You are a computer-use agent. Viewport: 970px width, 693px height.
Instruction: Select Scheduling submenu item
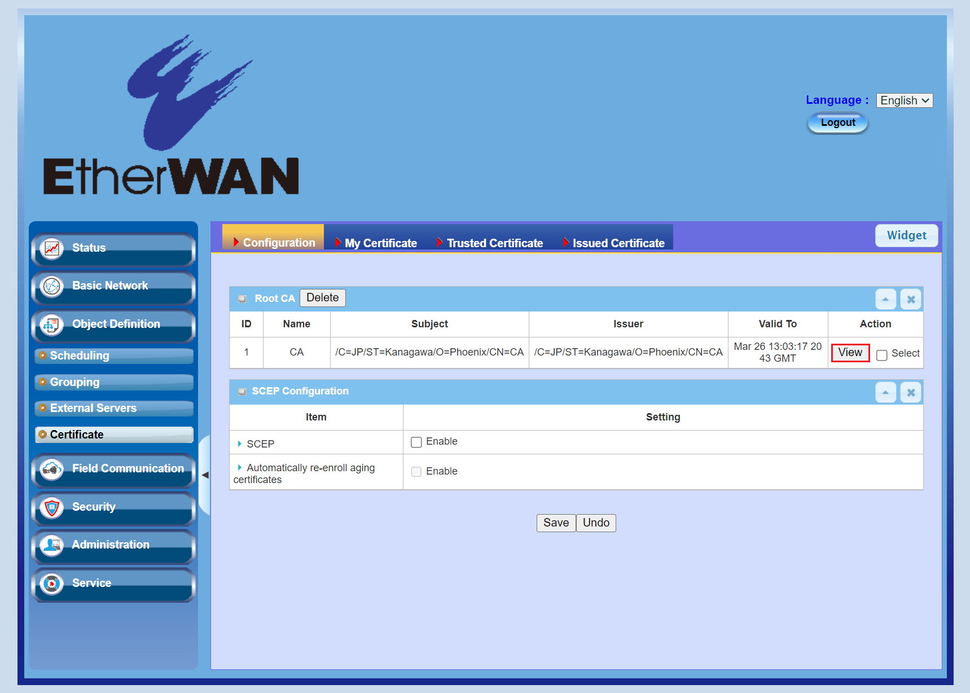114,356
